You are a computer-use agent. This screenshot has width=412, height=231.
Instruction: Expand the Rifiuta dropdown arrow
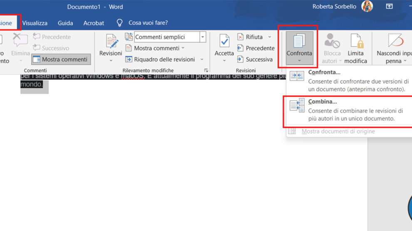tap(270, 37)
